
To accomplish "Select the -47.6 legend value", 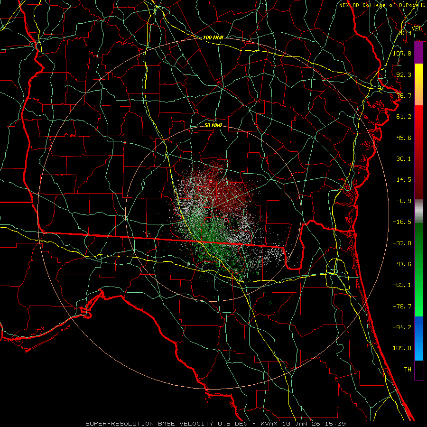I will click(x=402, y=264).
